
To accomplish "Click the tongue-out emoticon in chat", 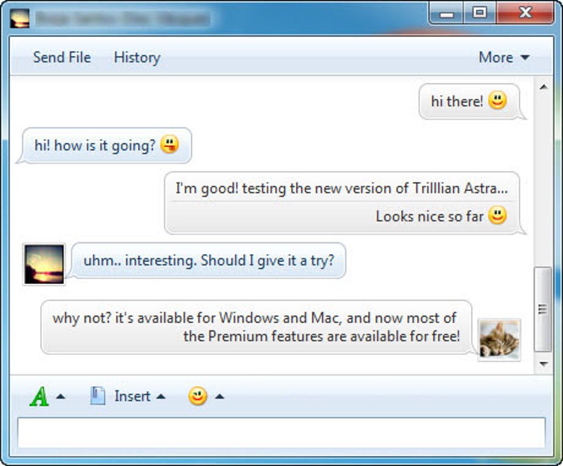I will click(169, 144).
